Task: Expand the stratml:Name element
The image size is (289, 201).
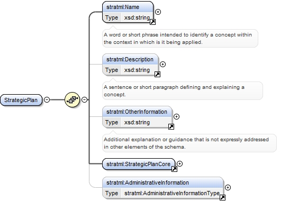Action: pyautogui.click(x=158, y=12)
